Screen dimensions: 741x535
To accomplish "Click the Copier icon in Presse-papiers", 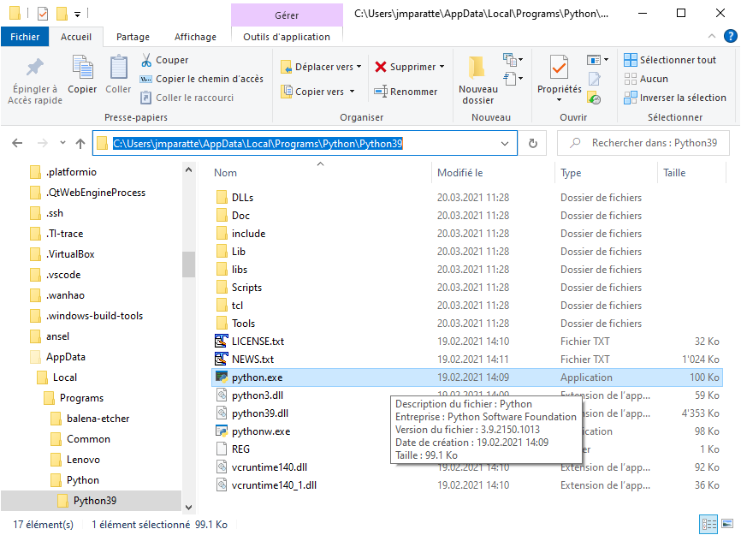I will click(82, 68).
